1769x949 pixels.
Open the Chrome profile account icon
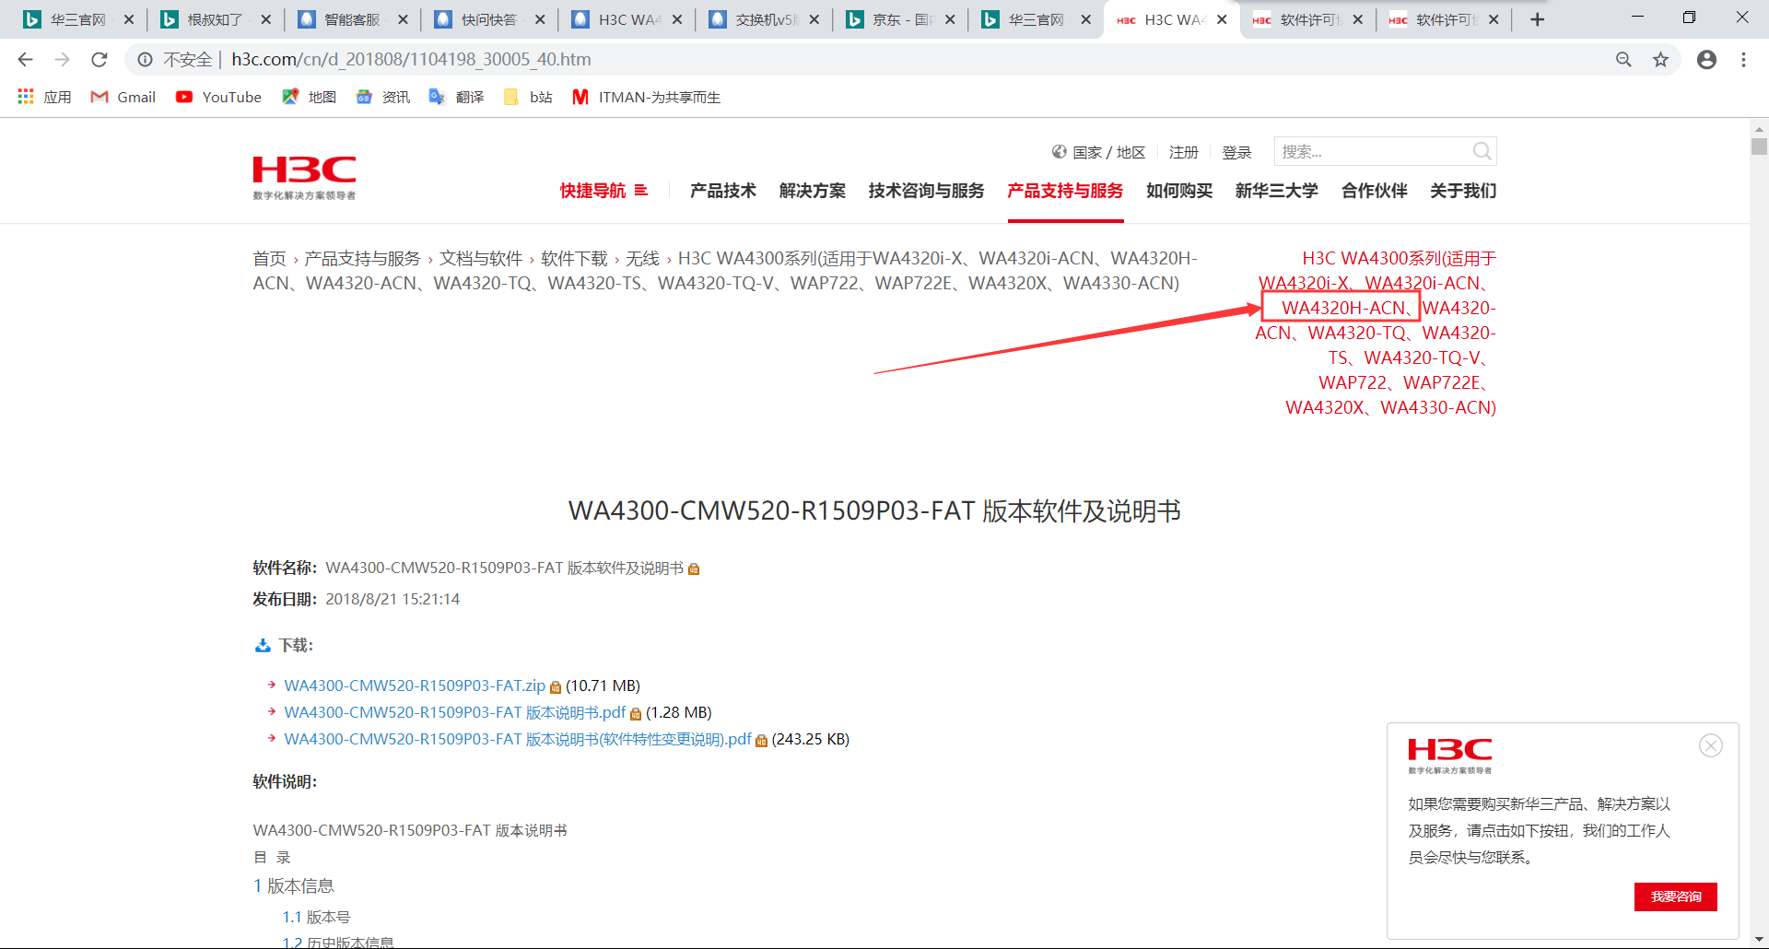1706,60
